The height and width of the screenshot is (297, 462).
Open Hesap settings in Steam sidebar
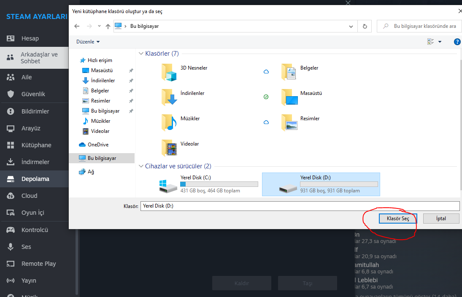pyautogui.click(x=34, y=38)
